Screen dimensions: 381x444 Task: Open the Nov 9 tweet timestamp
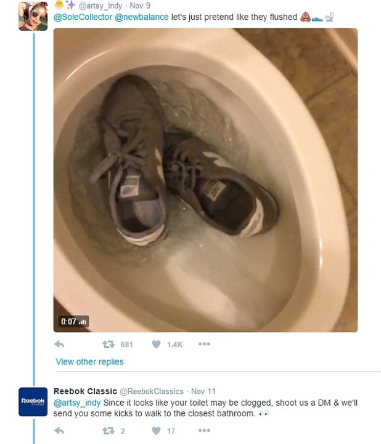click(140, 6)
